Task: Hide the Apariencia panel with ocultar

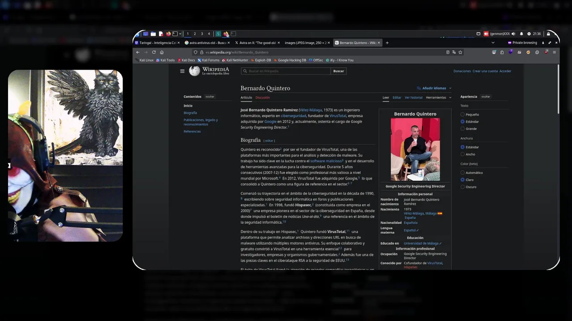Action: 486,97
